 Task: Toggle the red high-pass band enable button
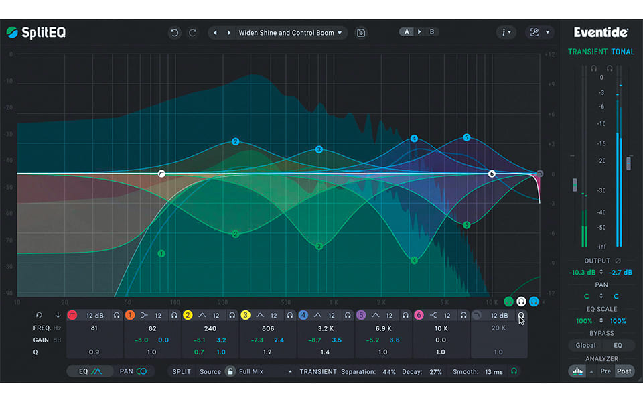[72, 315]
